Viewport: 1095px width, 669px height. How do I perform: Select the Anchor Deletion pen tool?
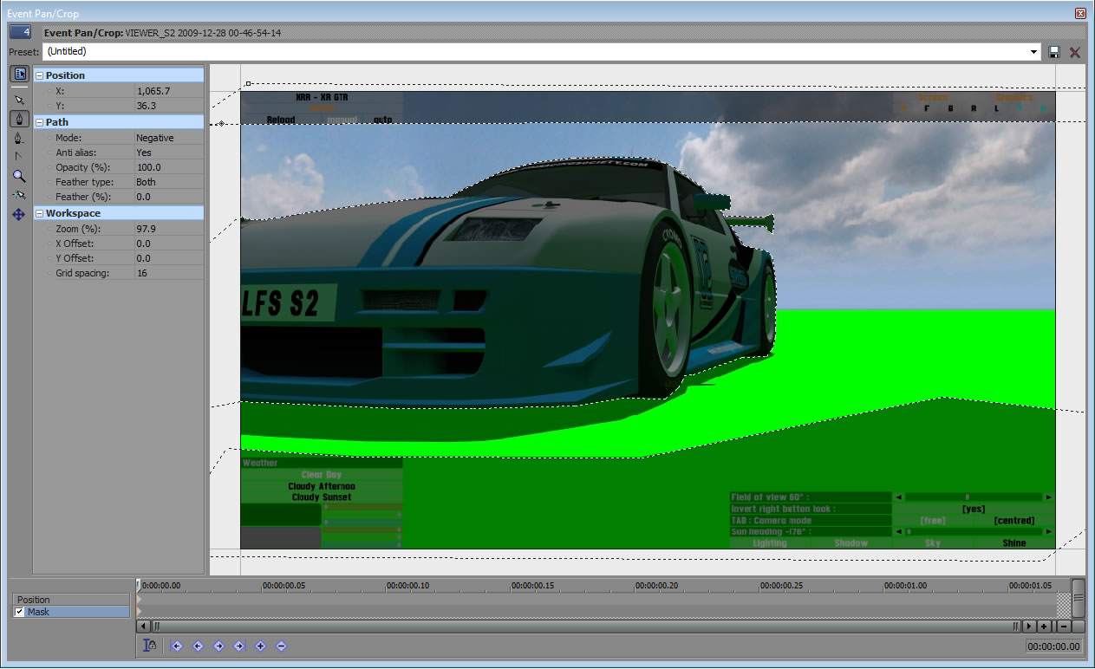tap(18, 137)
